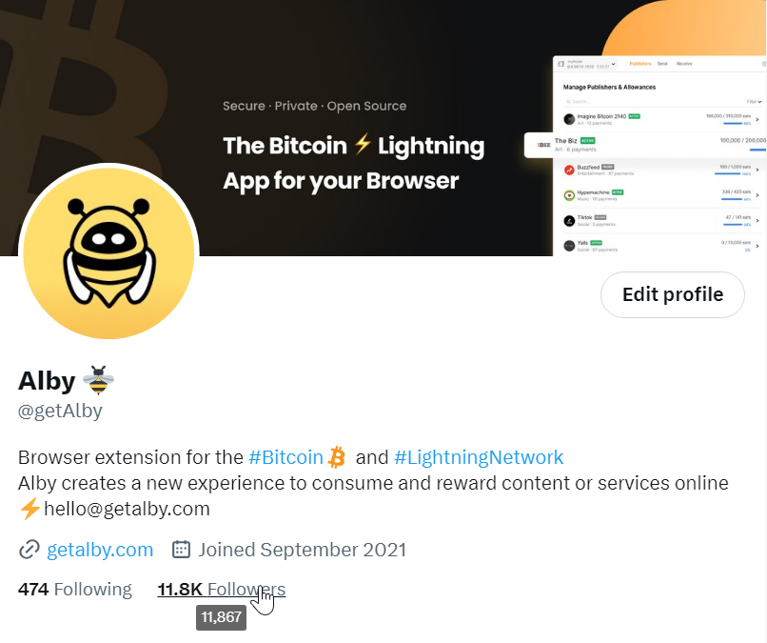This screenshot has height=643, width=767.
Task: Click the chain link icon beside getalby.com
Action: (29, 550)
